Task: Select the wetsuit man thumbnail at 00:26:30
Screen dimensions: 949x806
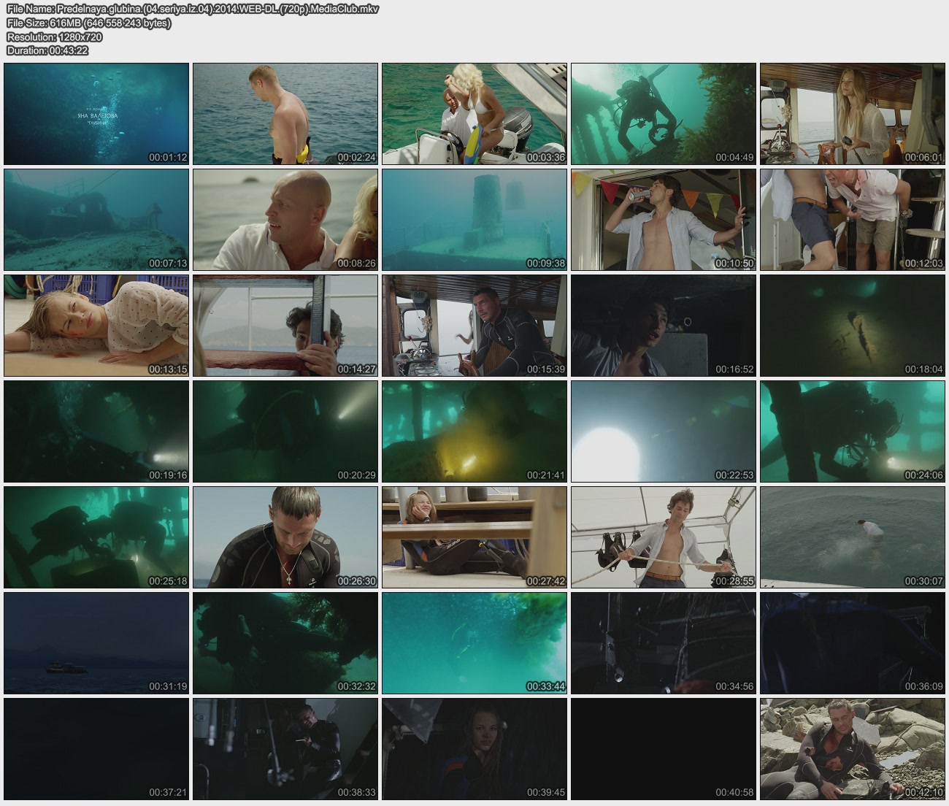Action: 285,537
